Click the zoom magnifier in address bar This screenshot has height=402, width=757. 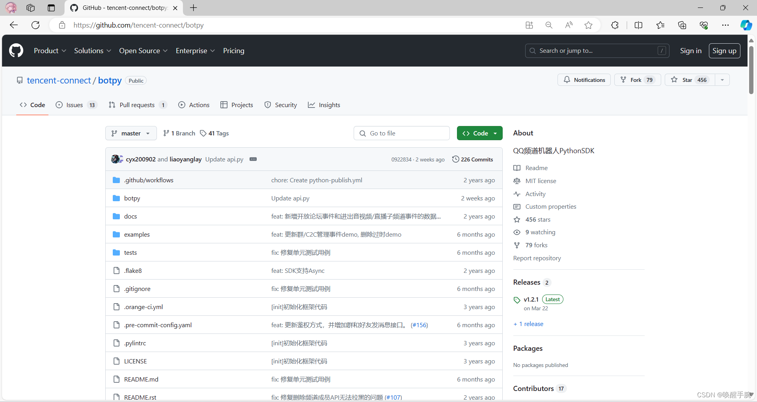pyautogui.click(x=549, y=25)
